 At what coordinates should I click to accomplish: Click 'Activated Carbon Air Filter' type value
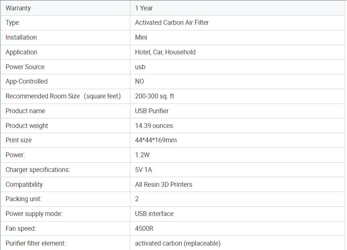tap(172, 23)
